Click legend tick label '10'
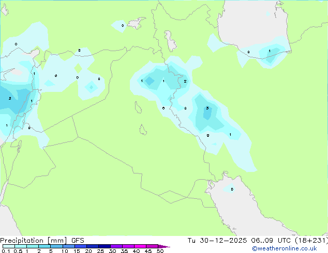 (65, 251)
